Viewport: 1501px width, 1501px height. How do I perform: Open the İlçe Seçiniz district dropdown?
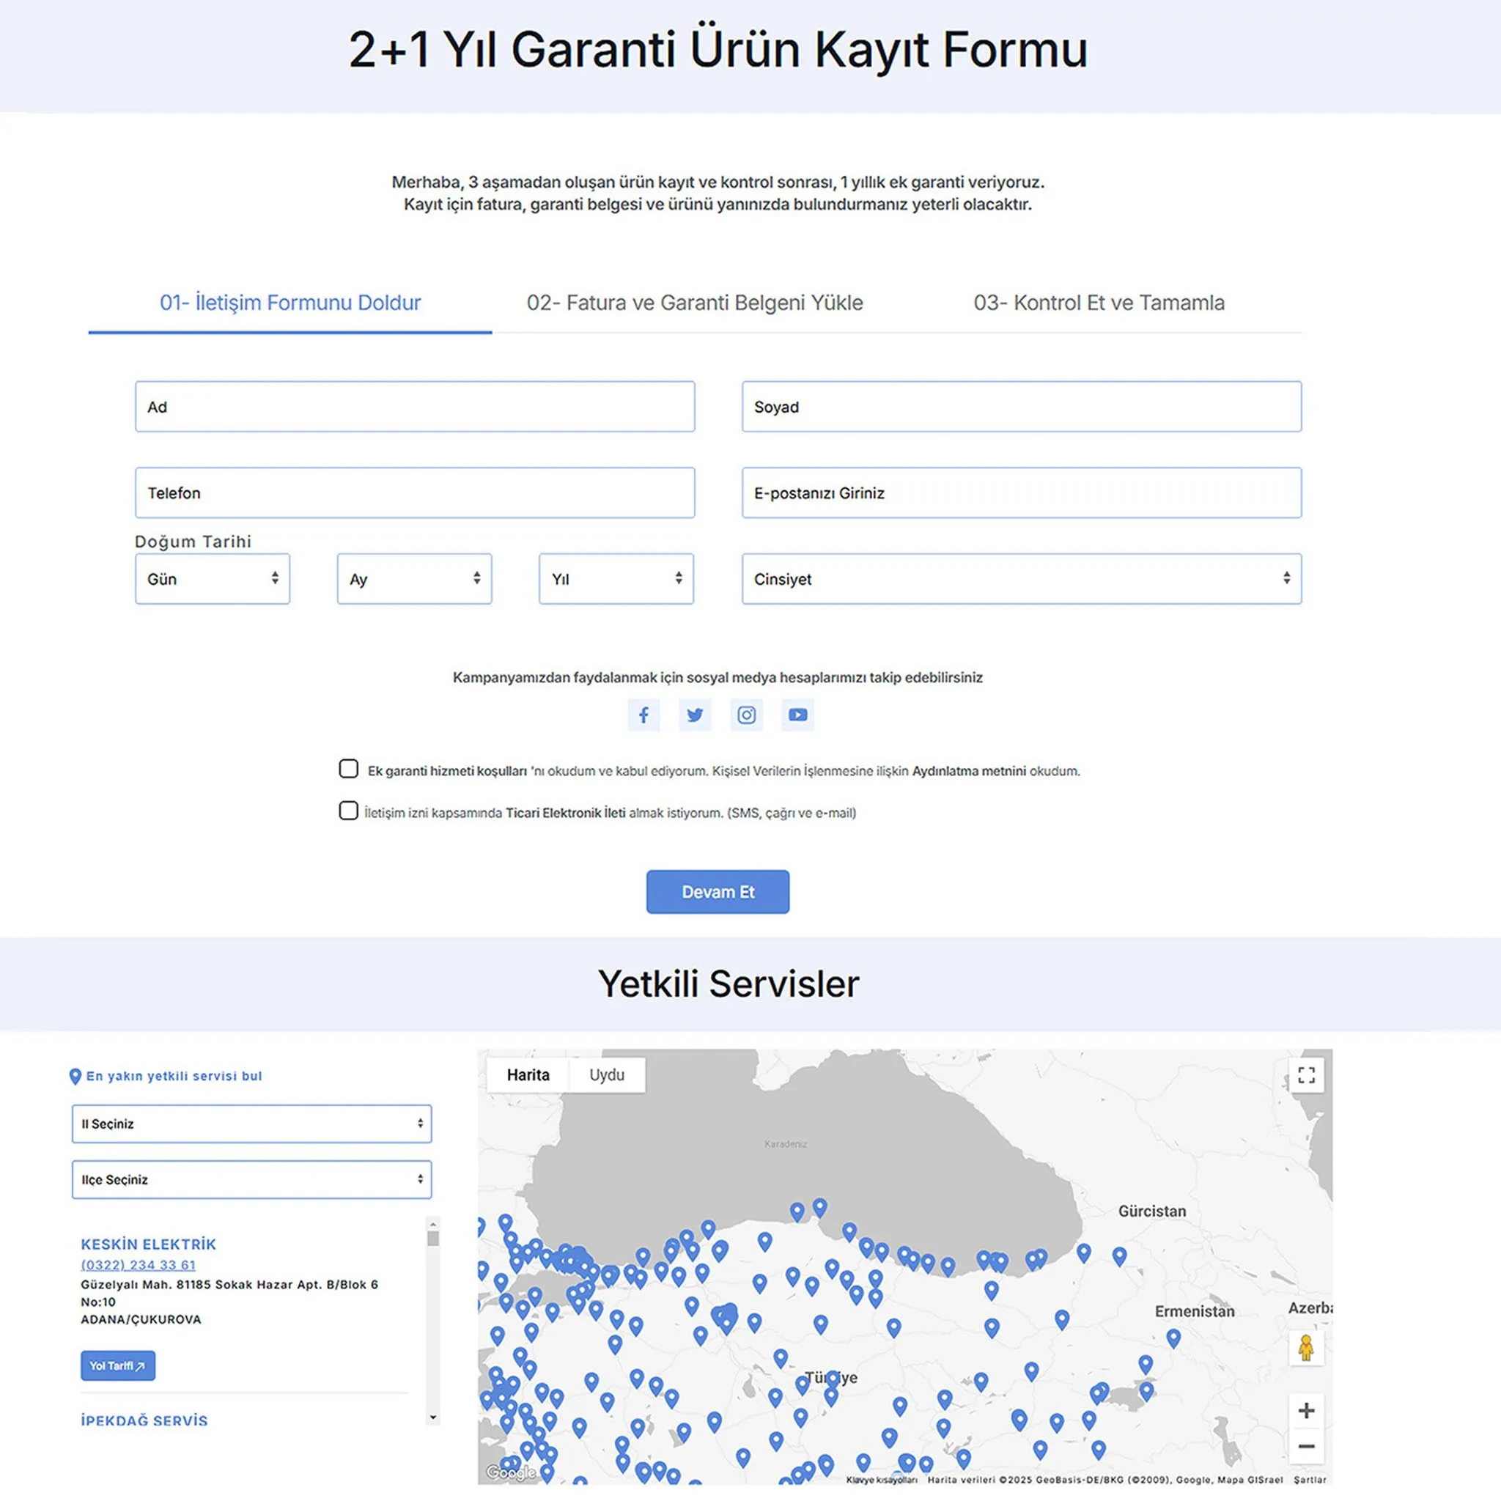click(251, 1180)
